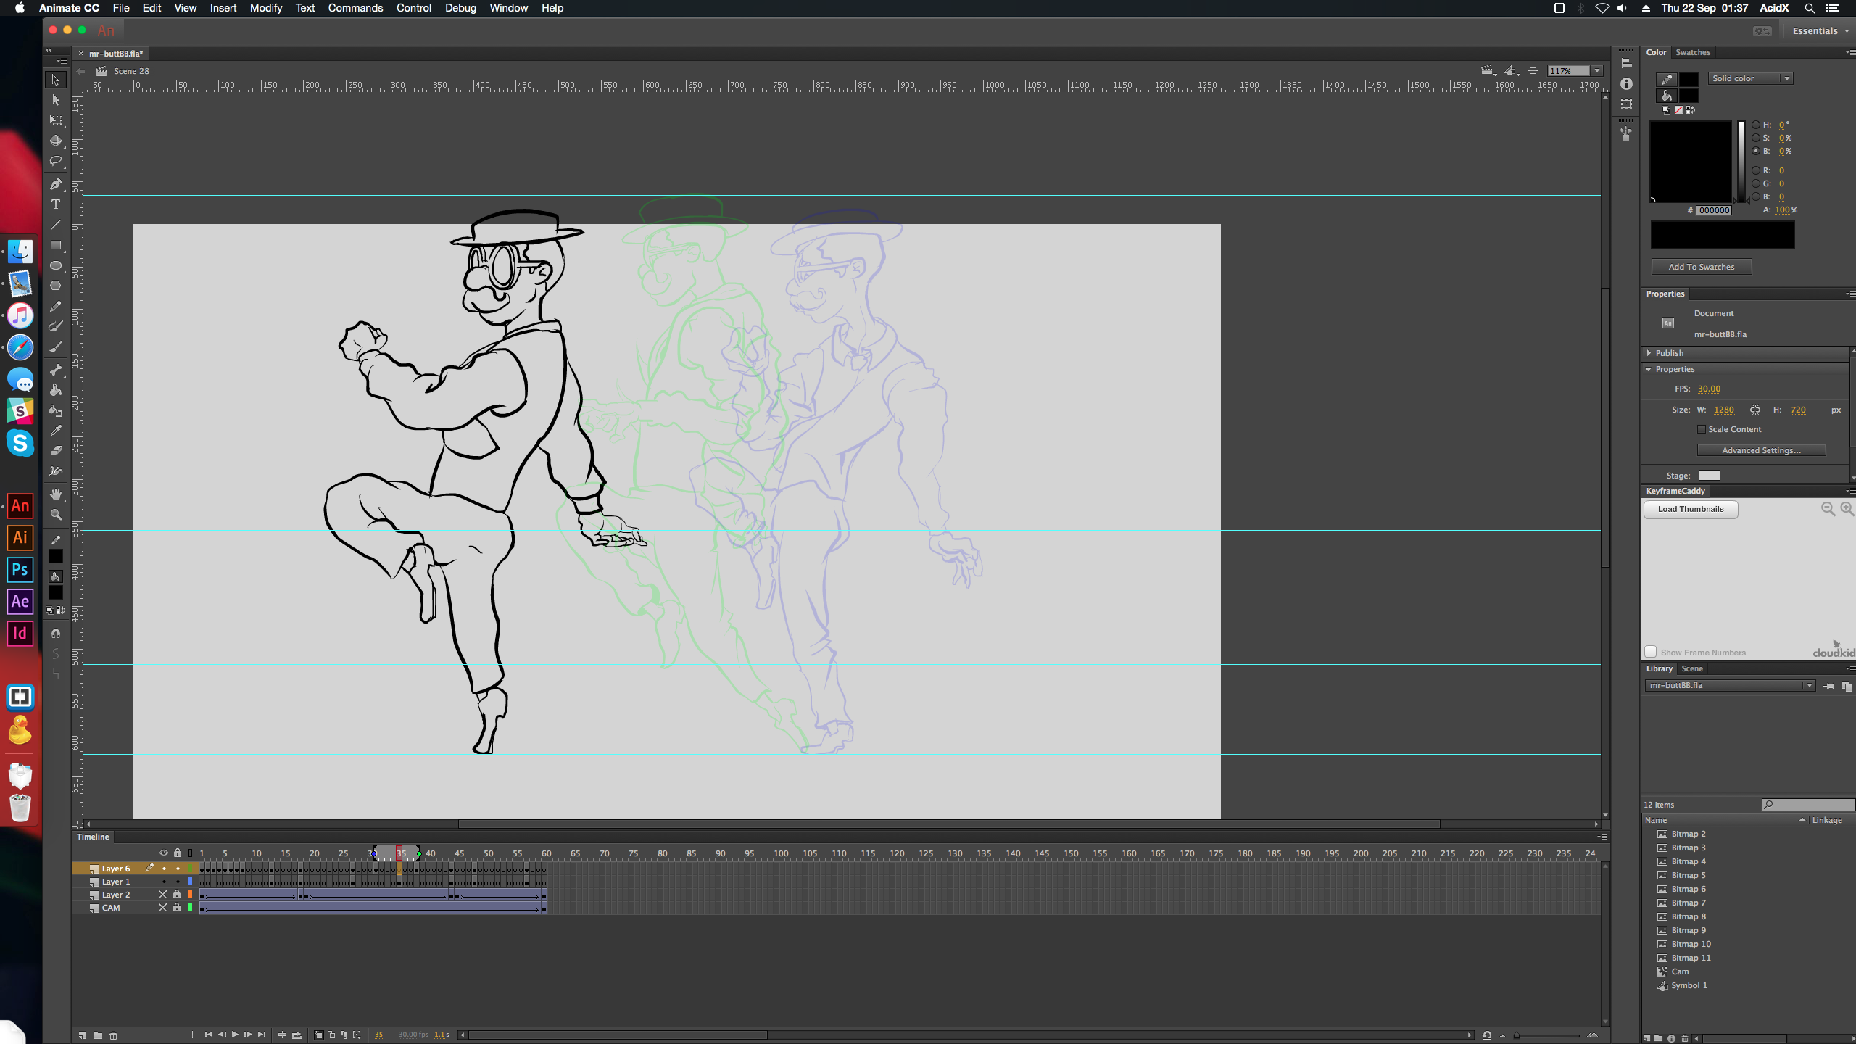Select the Zoom magnifier tool

(56, 515)
